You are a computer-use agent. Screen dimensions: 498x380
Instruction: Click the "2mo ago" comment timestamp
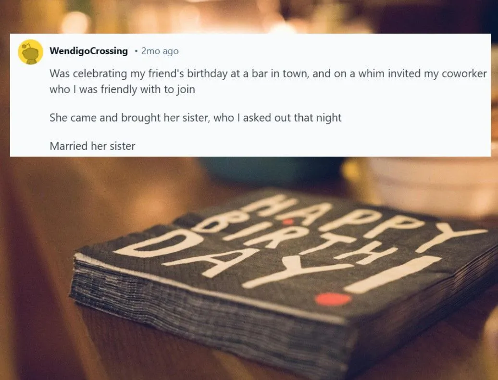(x=160, y=51)
